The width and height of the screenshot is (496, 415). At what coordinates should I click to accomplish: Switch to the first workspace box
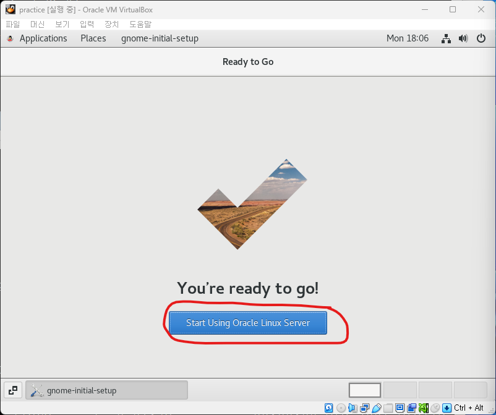pyautogui.click(x=365, y=390)
